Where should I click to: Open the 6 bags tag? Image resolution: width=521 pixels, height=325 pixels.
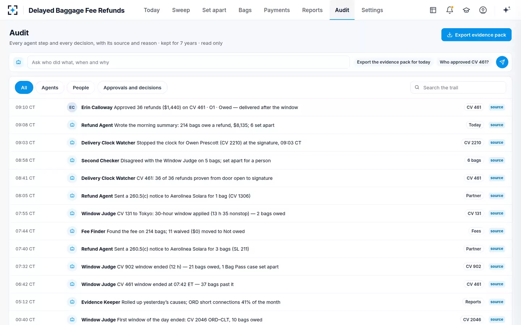click(474, 160)
